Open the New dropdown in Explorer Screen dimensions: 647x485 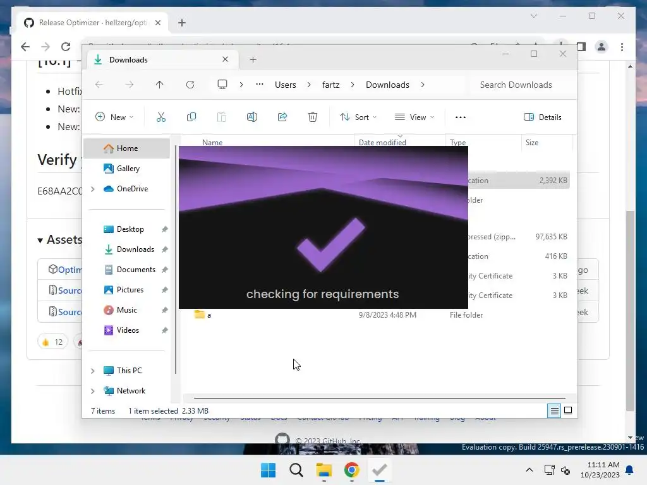click(x=114, y=117)
